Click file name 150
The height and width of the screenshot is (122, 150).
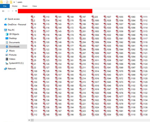click(x=60, y=50)
